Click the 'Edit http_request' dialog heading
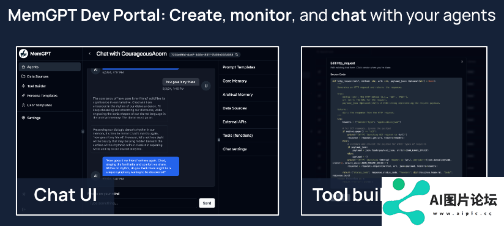Screen dimensions: 504x226 [x=342, y=64]
